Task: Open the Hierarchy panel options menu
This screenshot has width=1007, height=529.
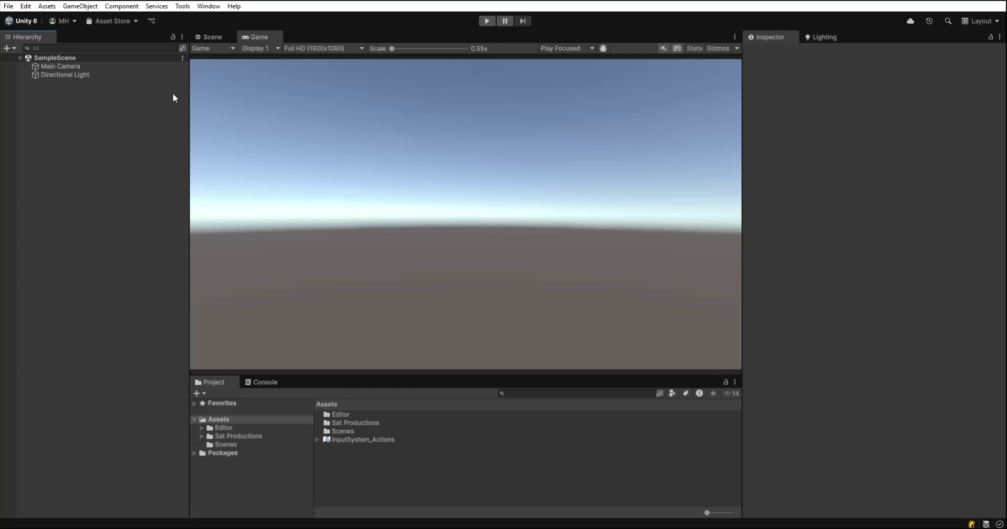Action: click(x=182, y=37)
